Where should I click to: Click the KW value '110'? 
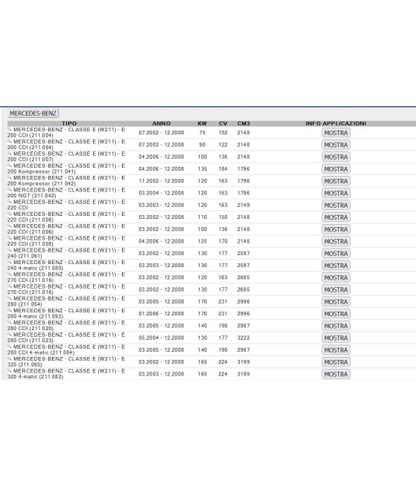click(x=202, y=217)
